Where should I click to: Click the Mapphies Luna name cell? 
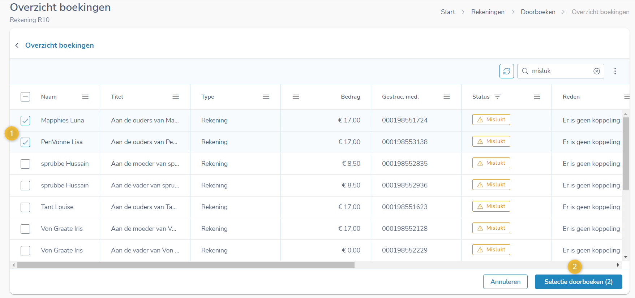(x=63, y=120)
